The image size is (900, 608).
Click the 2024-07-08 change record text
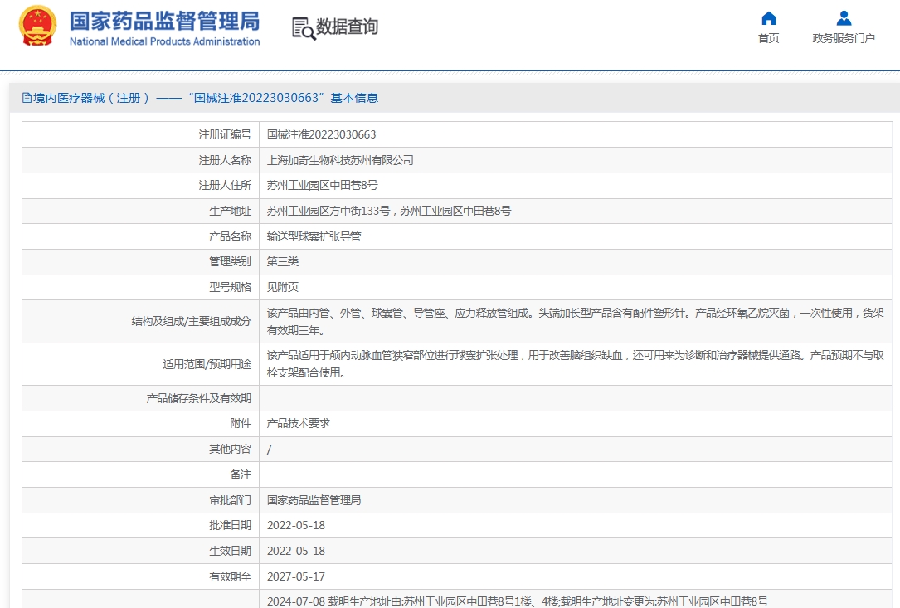pos(517,601)
